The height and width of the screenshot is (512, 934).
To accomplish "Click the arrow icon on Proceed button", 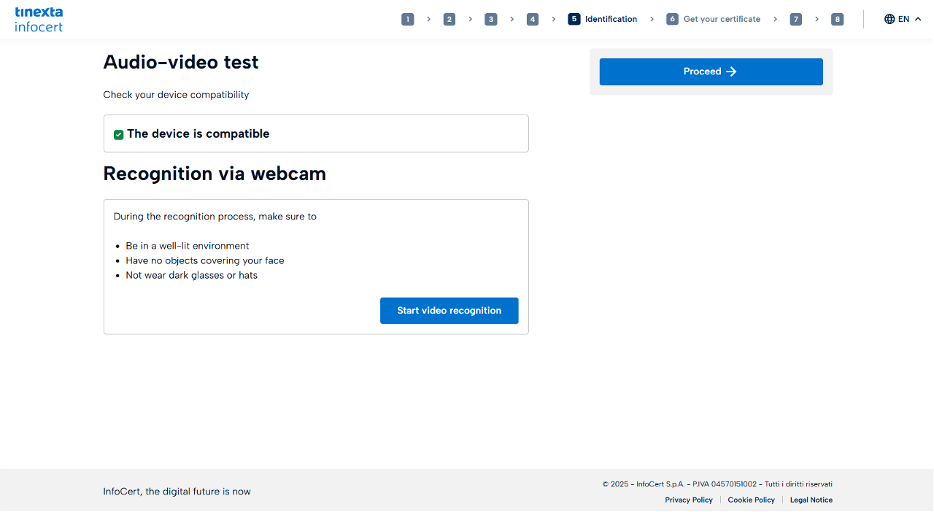I will point(732,71).
